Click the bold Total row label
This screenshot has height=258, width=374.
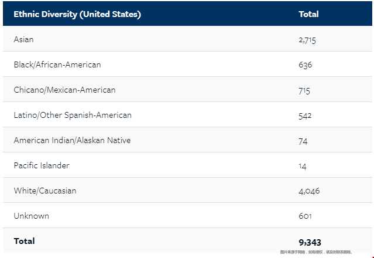point(24,241)
